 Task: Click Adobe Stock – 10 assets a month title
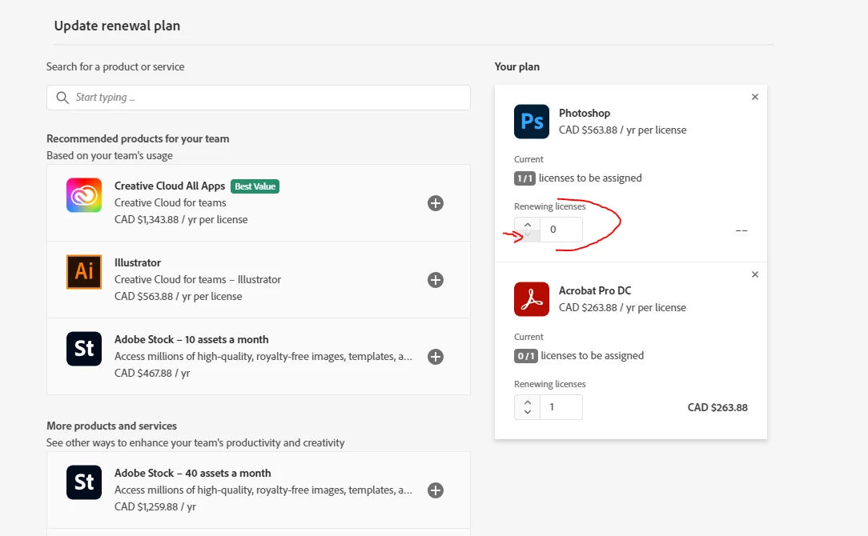point(191,340)
